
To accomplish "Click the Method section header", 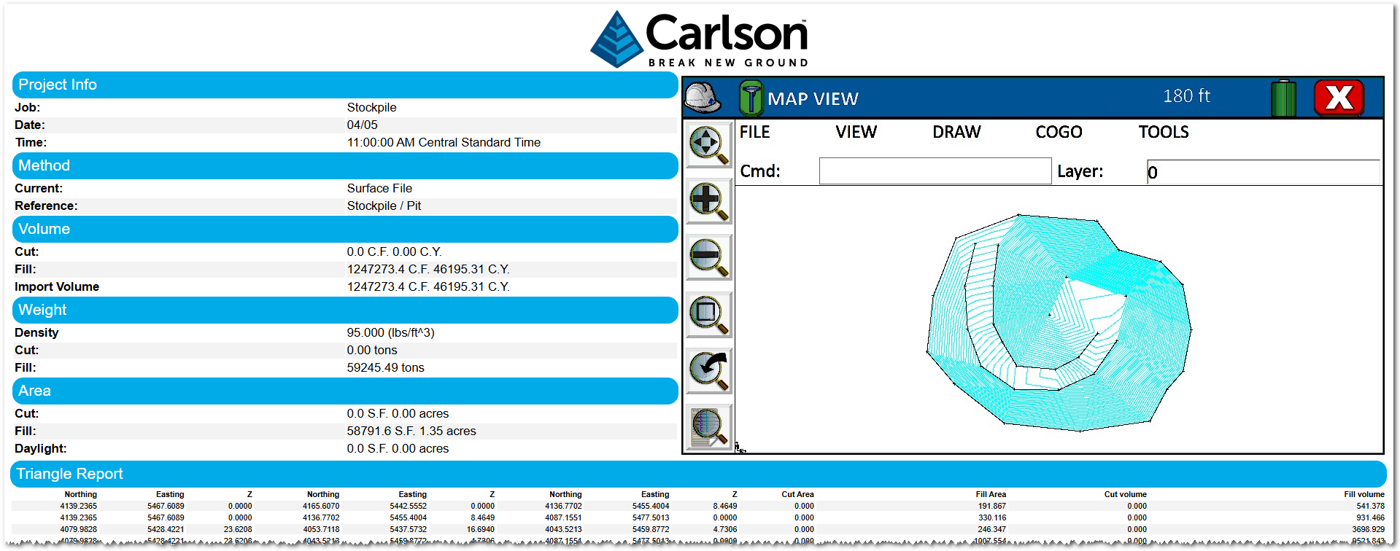I will 345,165.
